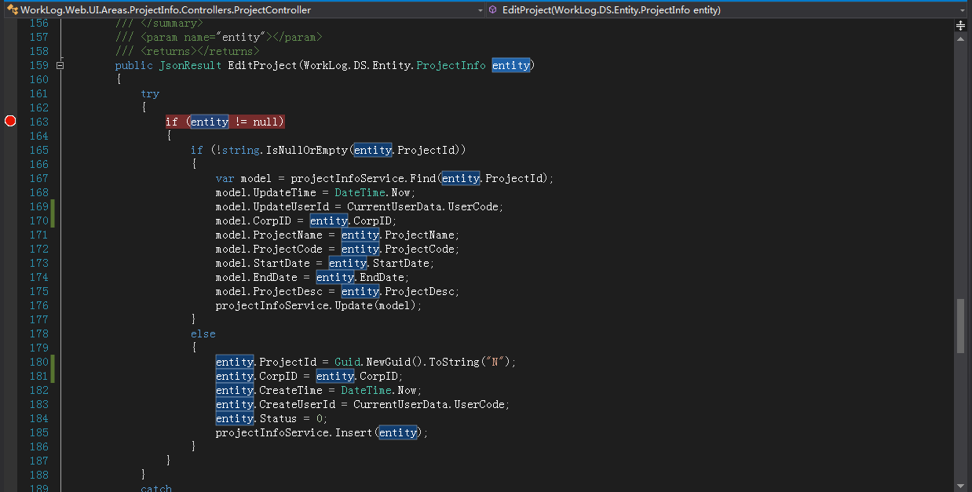972x492 pixels.
Task: Click the catch keyword on line 189
Action: 156,489
